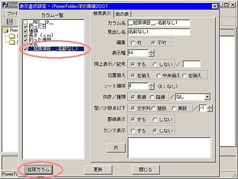This screenshot has width=238, height=179.
Task: Decrease 表示幅 with the down arrow
Action: [x=151, y=55]
